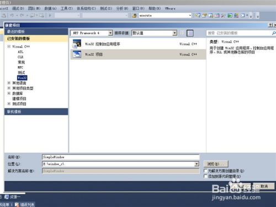Open the .NET Framework 4 dropdown
The height and width of the screenshot is (207, 276).
92,33
